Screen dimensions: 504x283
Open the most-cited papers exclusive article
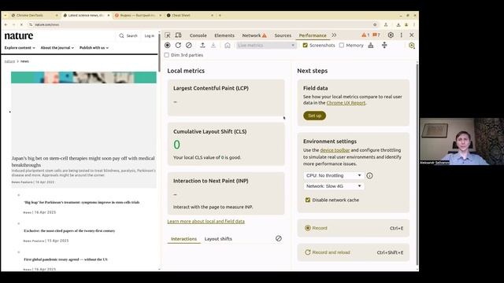69,230
